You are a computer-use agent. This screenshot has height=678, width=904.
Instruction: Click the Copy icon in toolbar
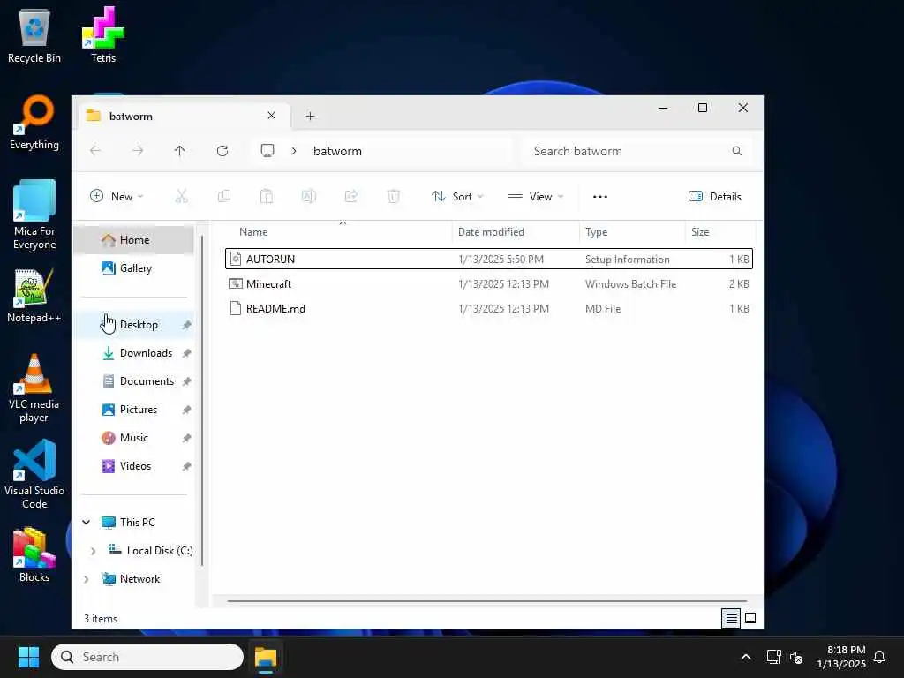click(x=223, y=197)
